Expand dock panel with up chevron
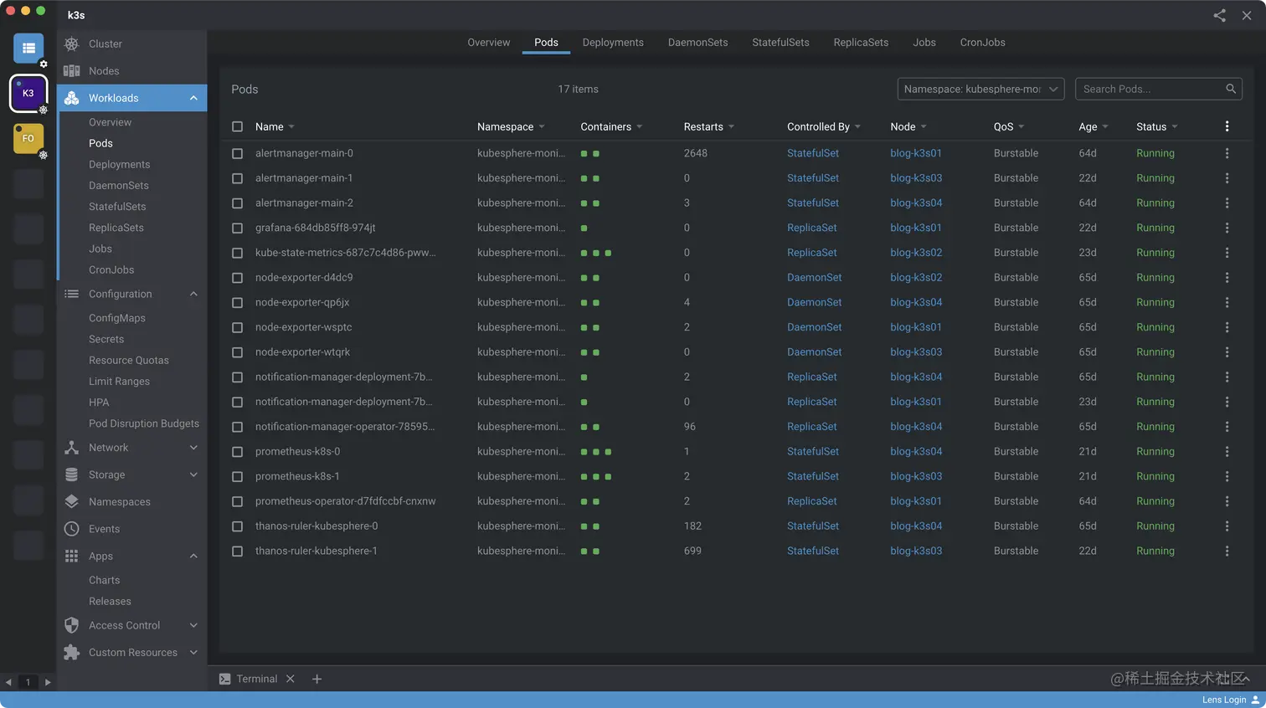This screenshot has height=708, width=1266. pos(1246,679)
